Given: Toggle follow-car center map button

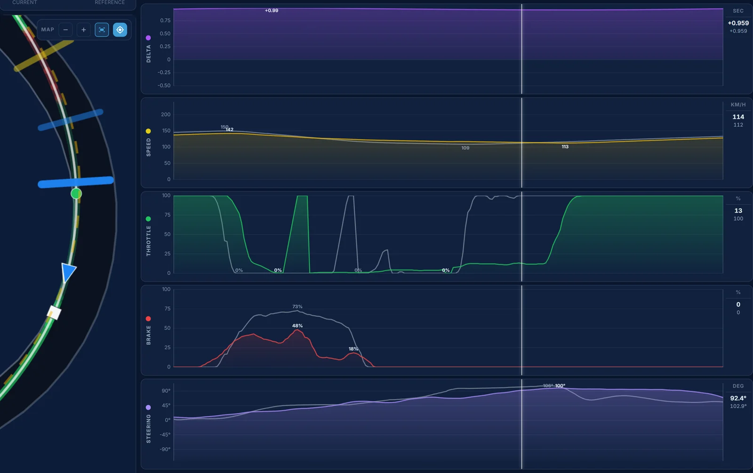Looking at the screenshot, I should (x=120, y=30).
